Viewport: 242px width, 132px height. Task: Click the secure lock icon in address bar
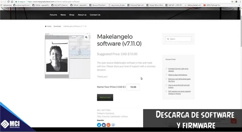(x=16, y=2)
